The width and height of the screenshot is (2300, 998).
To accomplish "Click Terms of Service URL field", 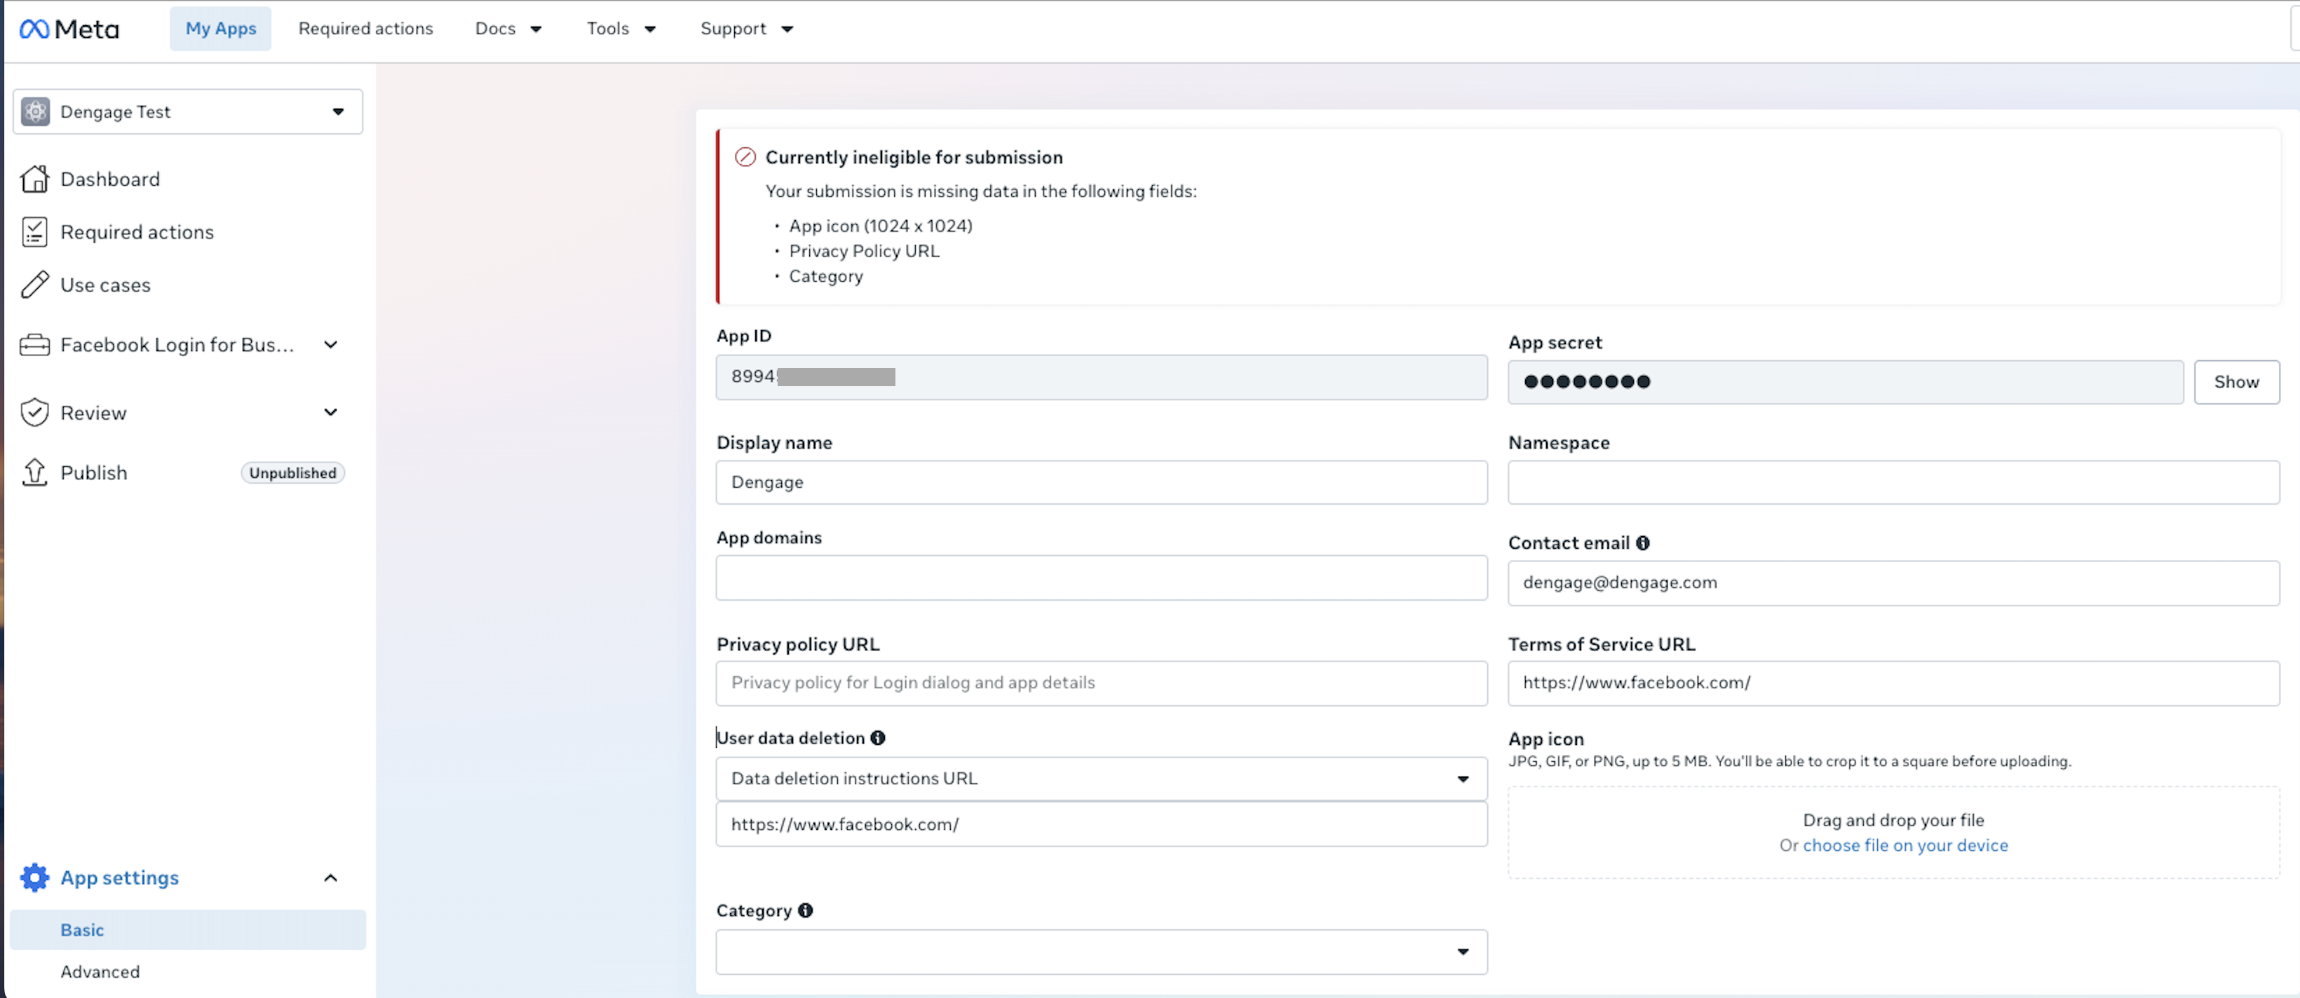I will tap(1893, 683).
